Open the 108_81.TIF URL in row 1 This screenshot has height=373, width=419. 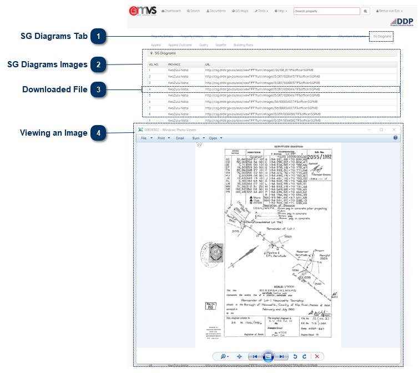[x=259, y=70]
